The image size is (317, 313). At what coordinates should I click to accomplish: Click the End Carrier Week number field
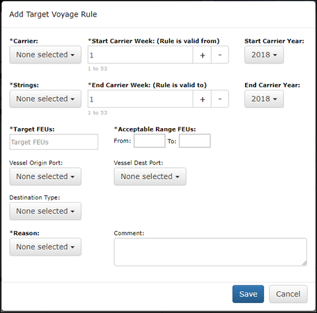(x=140, y=99)
